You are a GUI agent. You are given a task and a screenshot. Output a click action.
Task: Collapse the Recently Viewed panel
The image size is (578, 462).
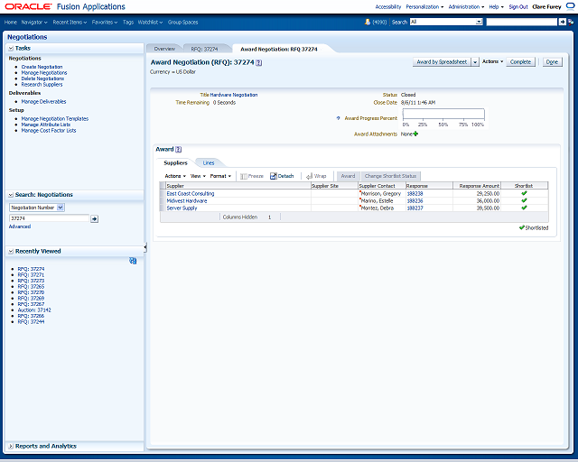tap(11, 251)
